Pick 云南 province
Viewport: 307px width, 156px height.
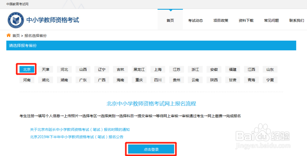pyautogui.click(x=195, y=80)
